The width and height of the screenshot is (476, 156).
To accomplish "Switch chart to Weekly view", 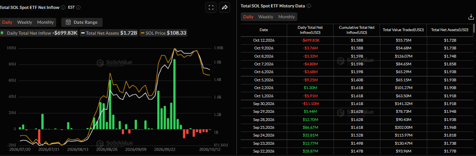I will coord(25,22).
